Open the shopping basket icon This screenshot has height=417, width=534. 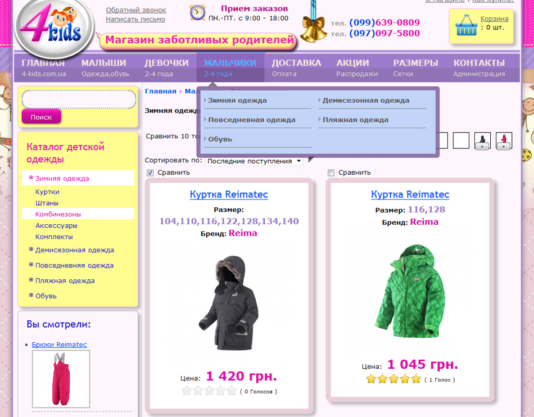[x=467, y=26]
